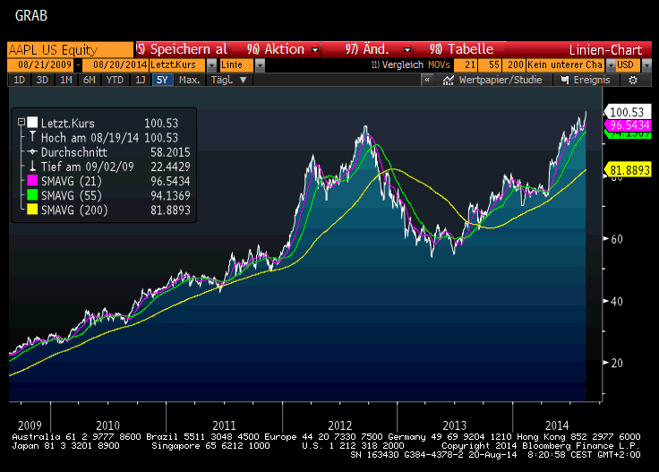Click the white Letzt.Kurs color swatch
659x472 pixels.
click(x=32, y=123)
